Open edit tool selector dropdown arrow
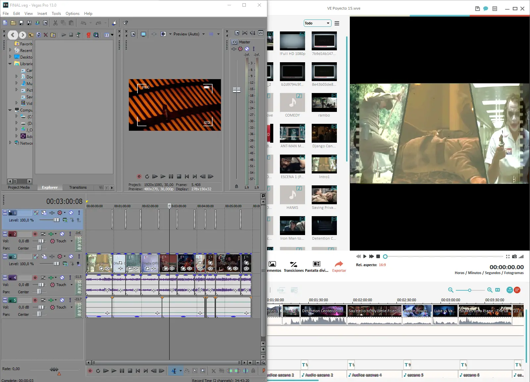 point(181,371)
